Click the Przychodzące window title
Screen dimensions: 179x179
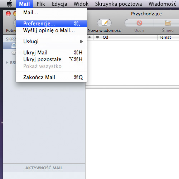[146, 14]
